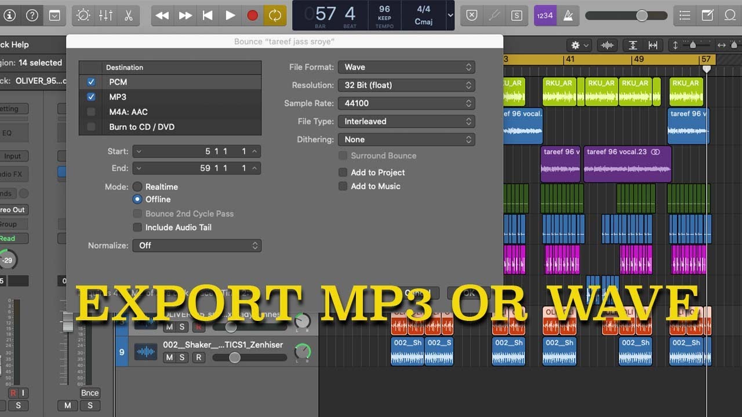The image size is (742, 417).
Task: Open LCD display mode chevron
Action: [450, 16]
